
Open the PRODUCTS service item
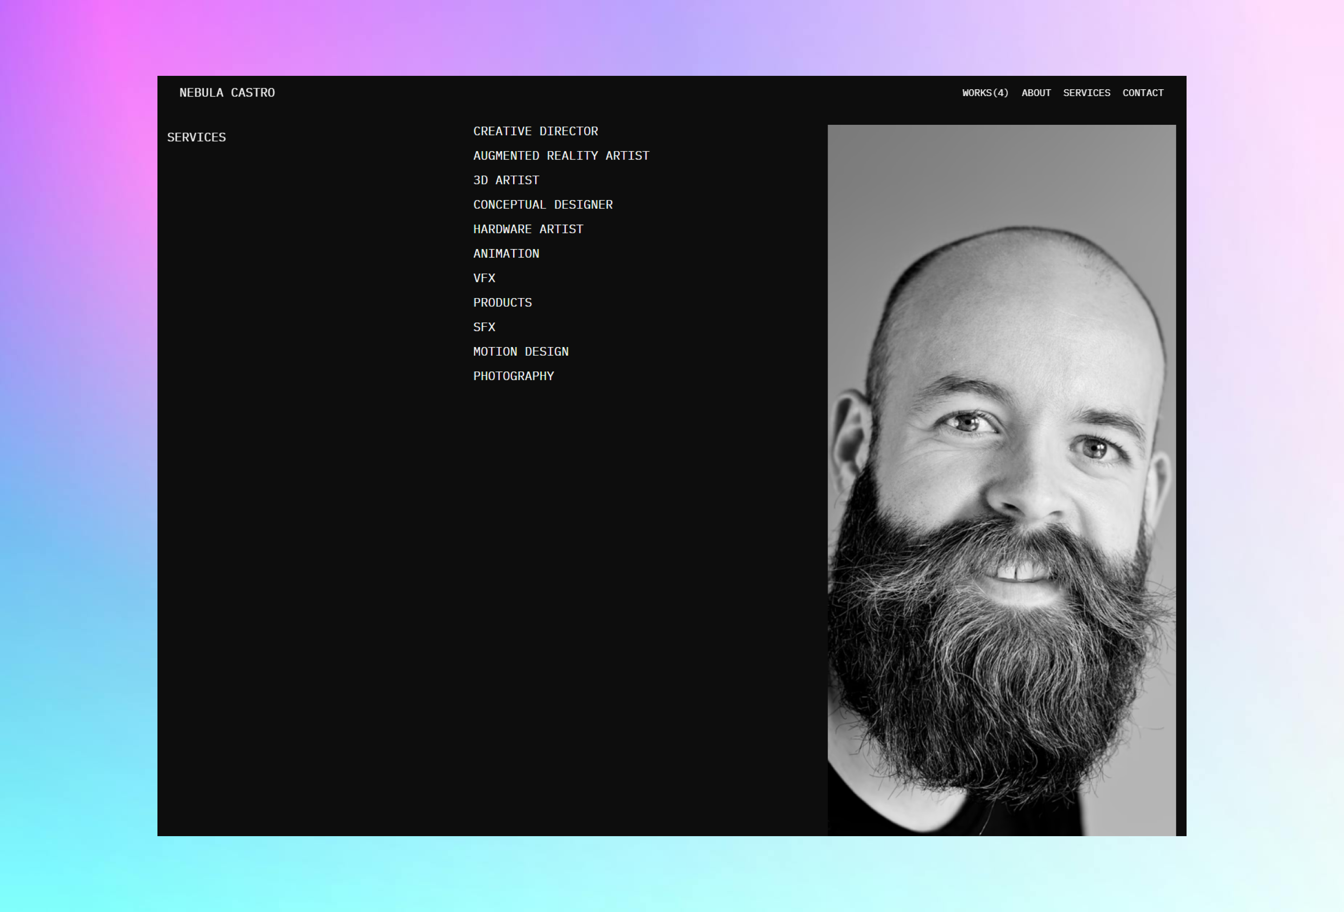click(502, 302)
